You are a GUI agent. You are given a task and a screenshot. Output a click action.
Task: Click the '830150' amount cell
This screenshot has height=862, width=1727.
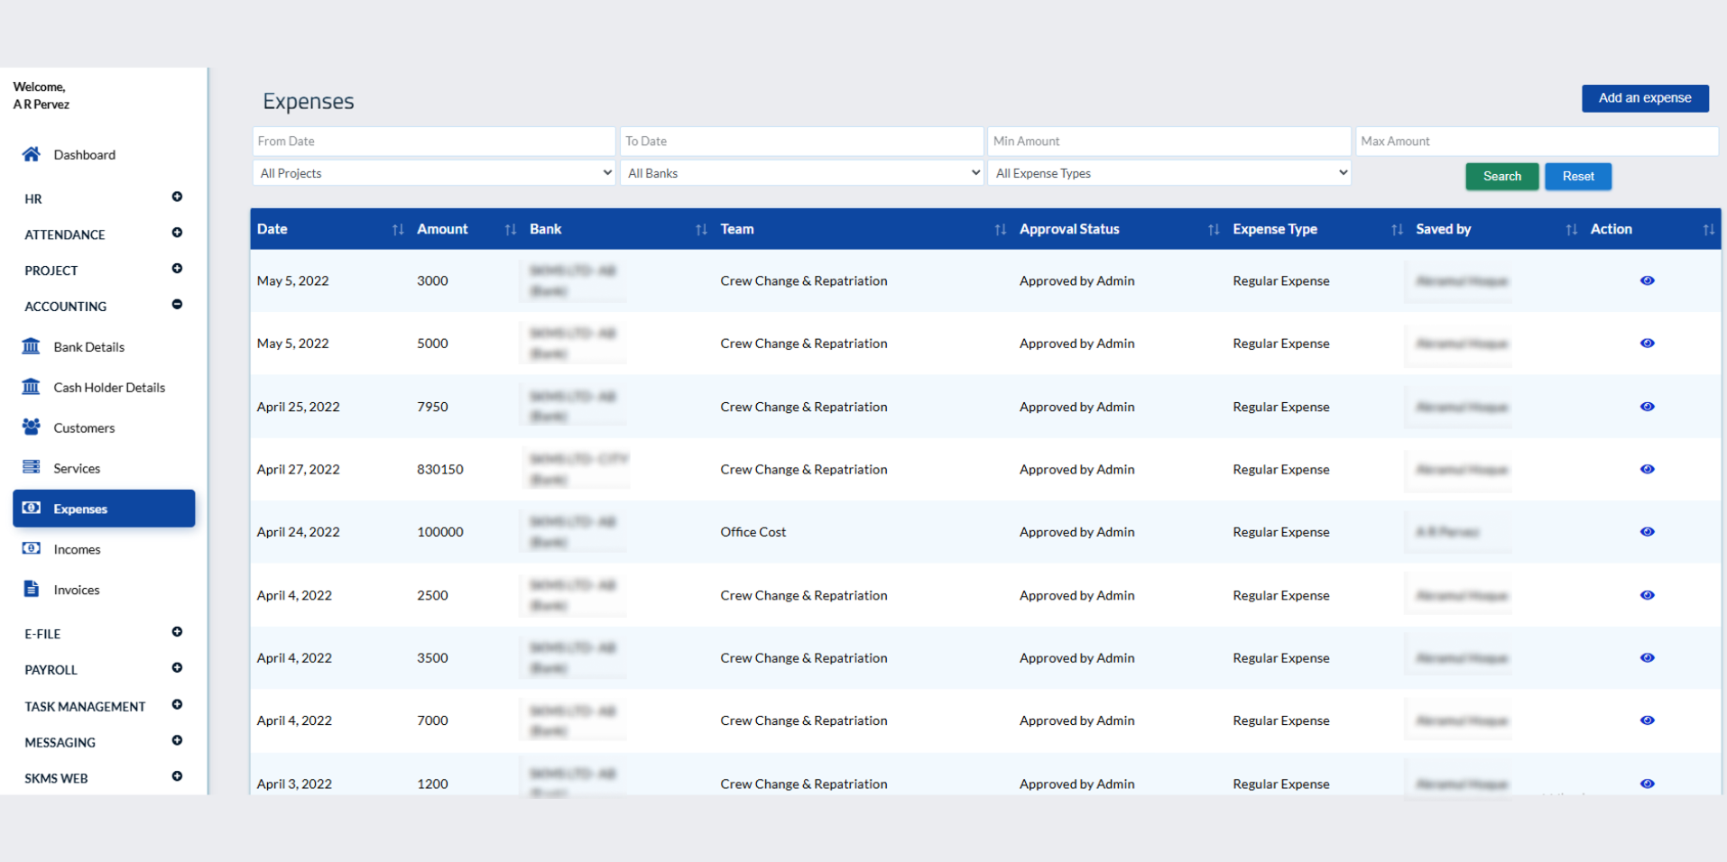[x=440, y=469]
